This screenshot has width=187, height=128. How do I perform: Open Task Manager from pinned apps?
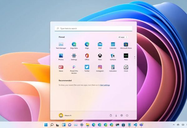pyautogui.click(x=61, y=46)
